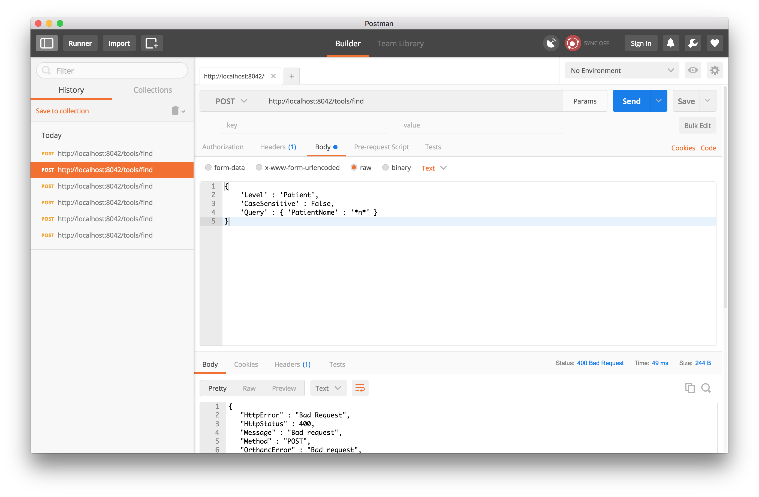Image resolution: width=759 pixels, height=497 pixels.
Task: Select the highlighted POST tools/find history entry
Action: click(x=112, y=170)
